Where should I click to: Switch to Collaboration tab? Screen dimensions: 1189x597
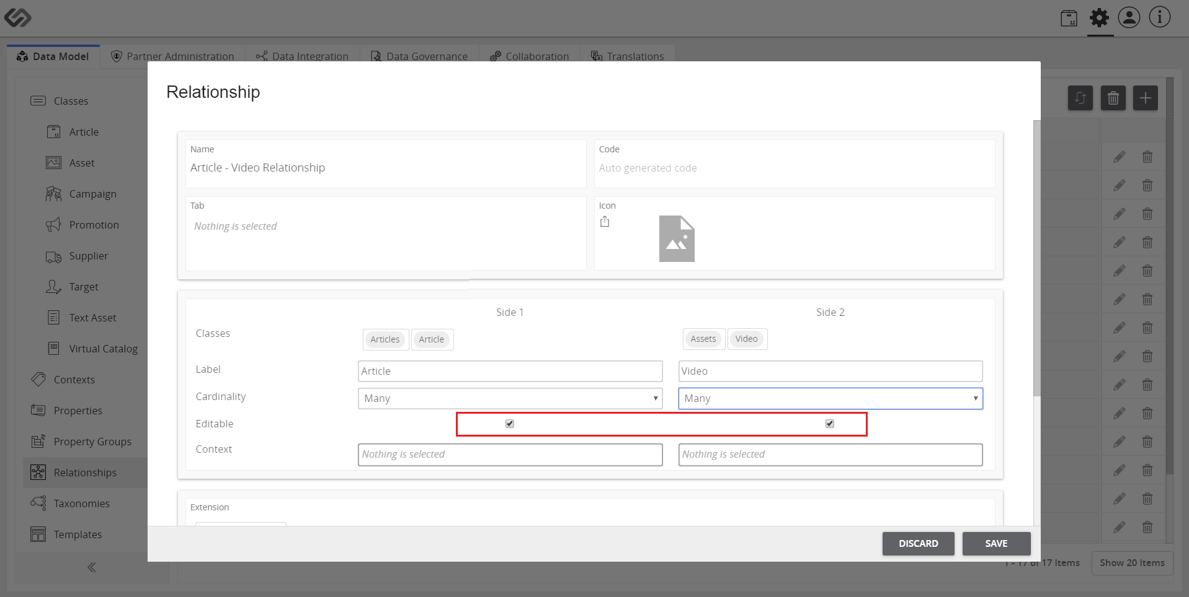(x=529, y=56)
